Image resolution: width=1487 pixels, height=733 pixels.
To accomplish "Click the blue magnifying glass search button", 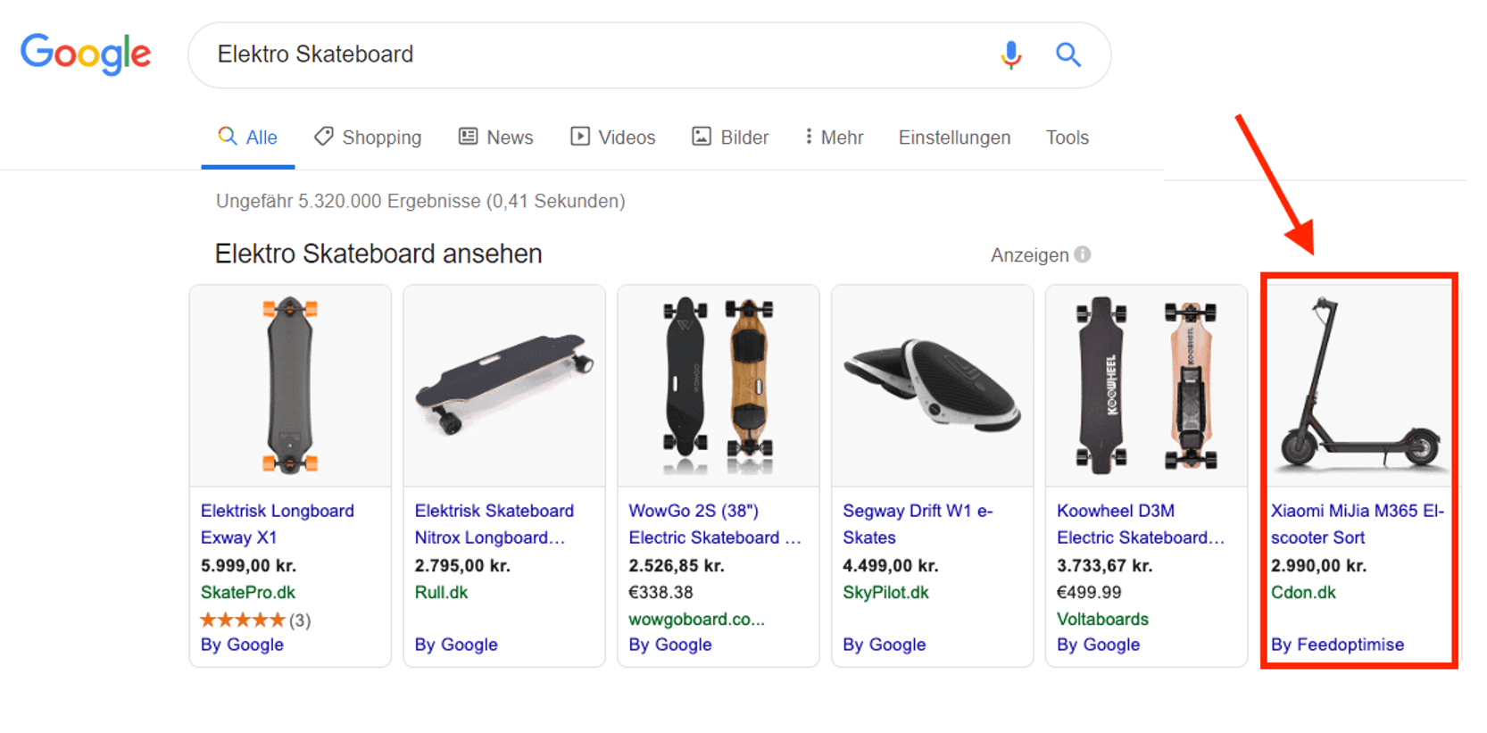I will [1067, 55].
